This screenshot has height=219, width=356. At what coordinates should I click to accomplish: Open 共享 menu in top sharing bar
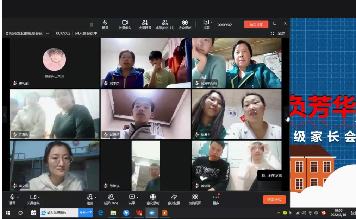pos(206,24)
